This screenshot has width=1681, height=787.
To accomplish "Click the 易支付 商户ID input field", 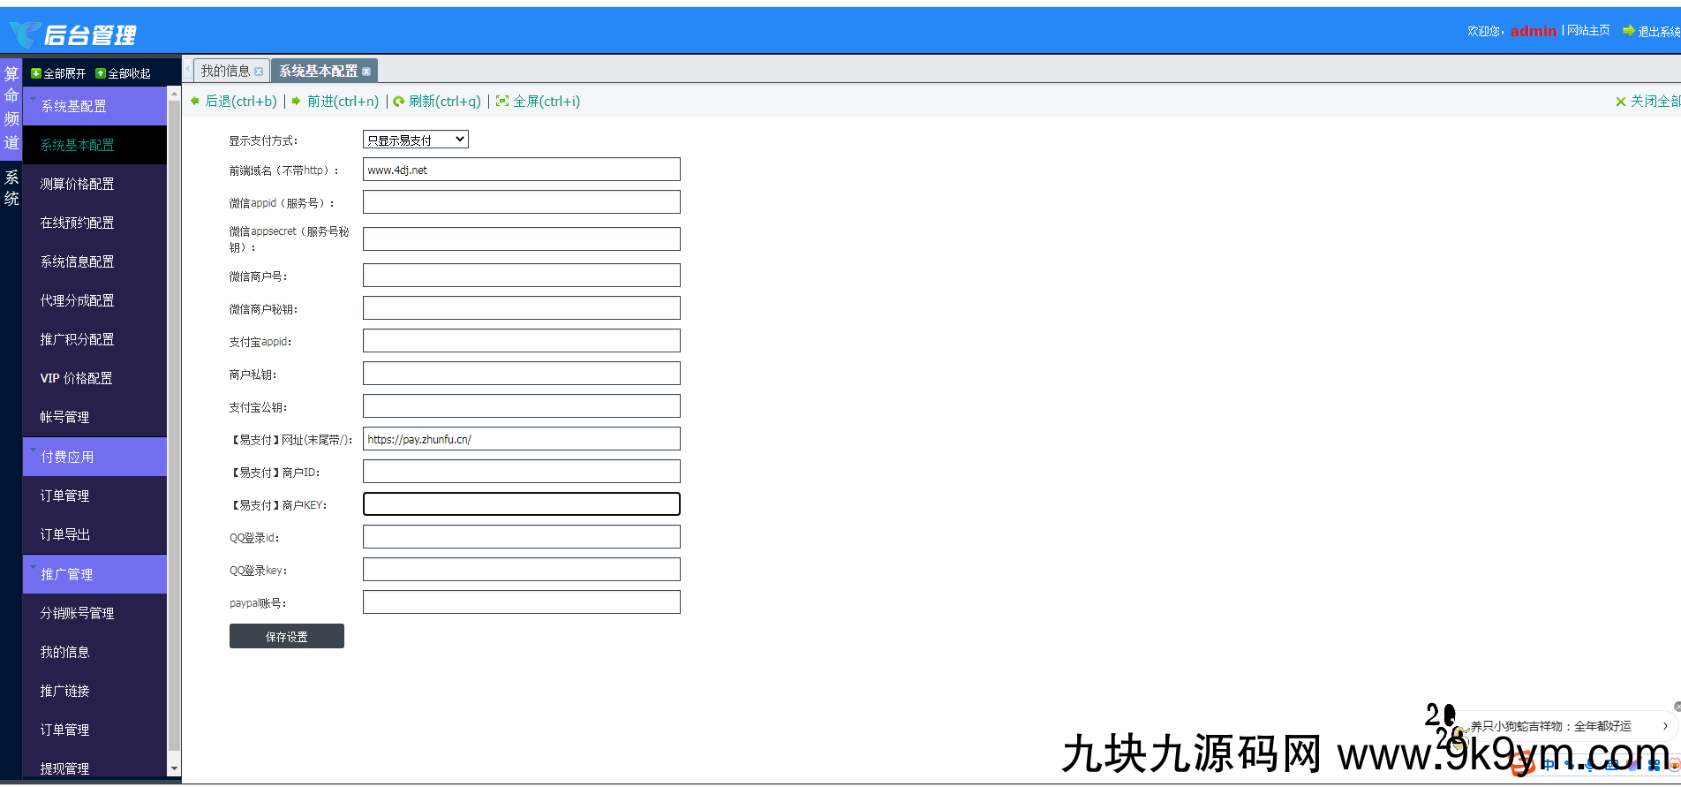I will (522, 472).
